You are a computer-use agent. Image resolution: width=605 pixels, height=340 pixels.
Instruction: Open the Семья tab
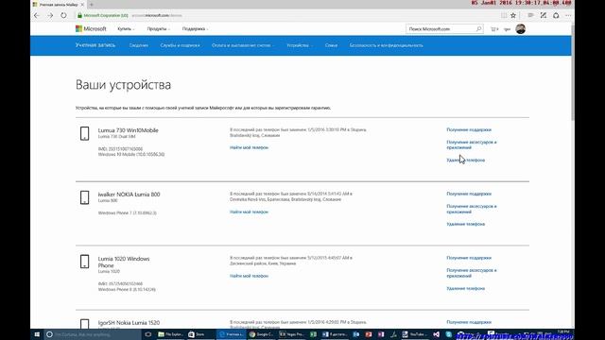coord(331,45)
